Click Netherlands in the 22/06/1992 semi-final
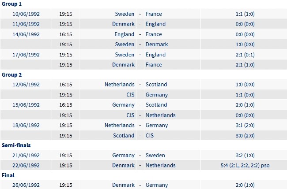Viewport: 287px width, 189px height. [161, 166]
